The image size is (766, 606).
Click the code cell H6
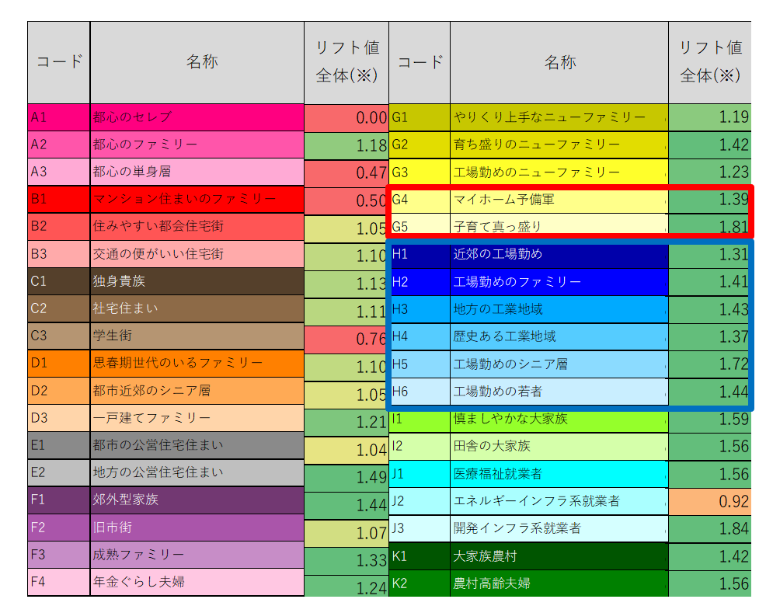tap(420, 392)
